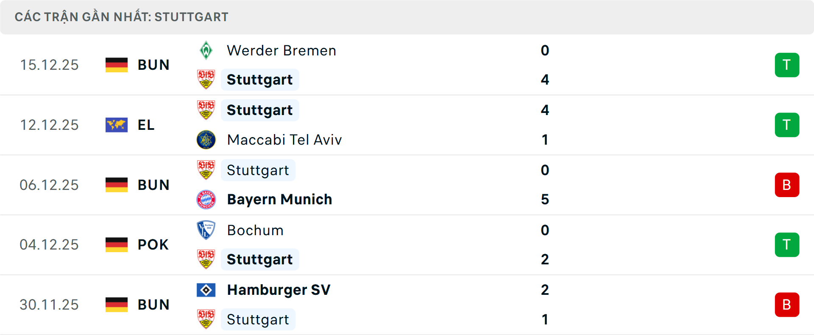Click the red B badge on the Hamburger SV row
The image size is (814, 335).
click(787, 305)
